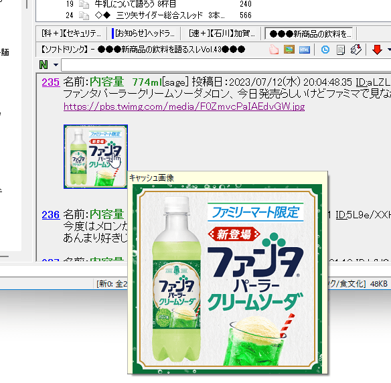The image size is (391, 383).
Task: Click the HTML export icon
Action: pos(304,50)
